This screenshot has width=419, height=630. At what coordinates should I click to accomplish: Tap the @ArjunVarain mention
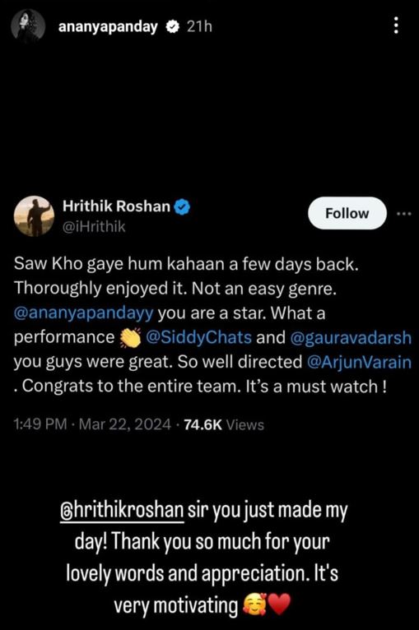click(359, 362)
